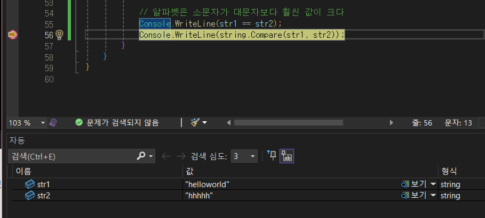The image size is (485, 218).
Task: Click the magnifier search icon in the Autos panel
Action: (x=141, y=156)
